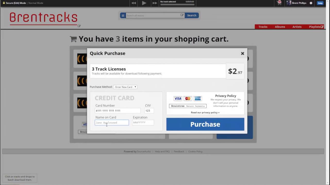
Task: Click the Braintree Secure Payments badge
Action: [188, 106]
